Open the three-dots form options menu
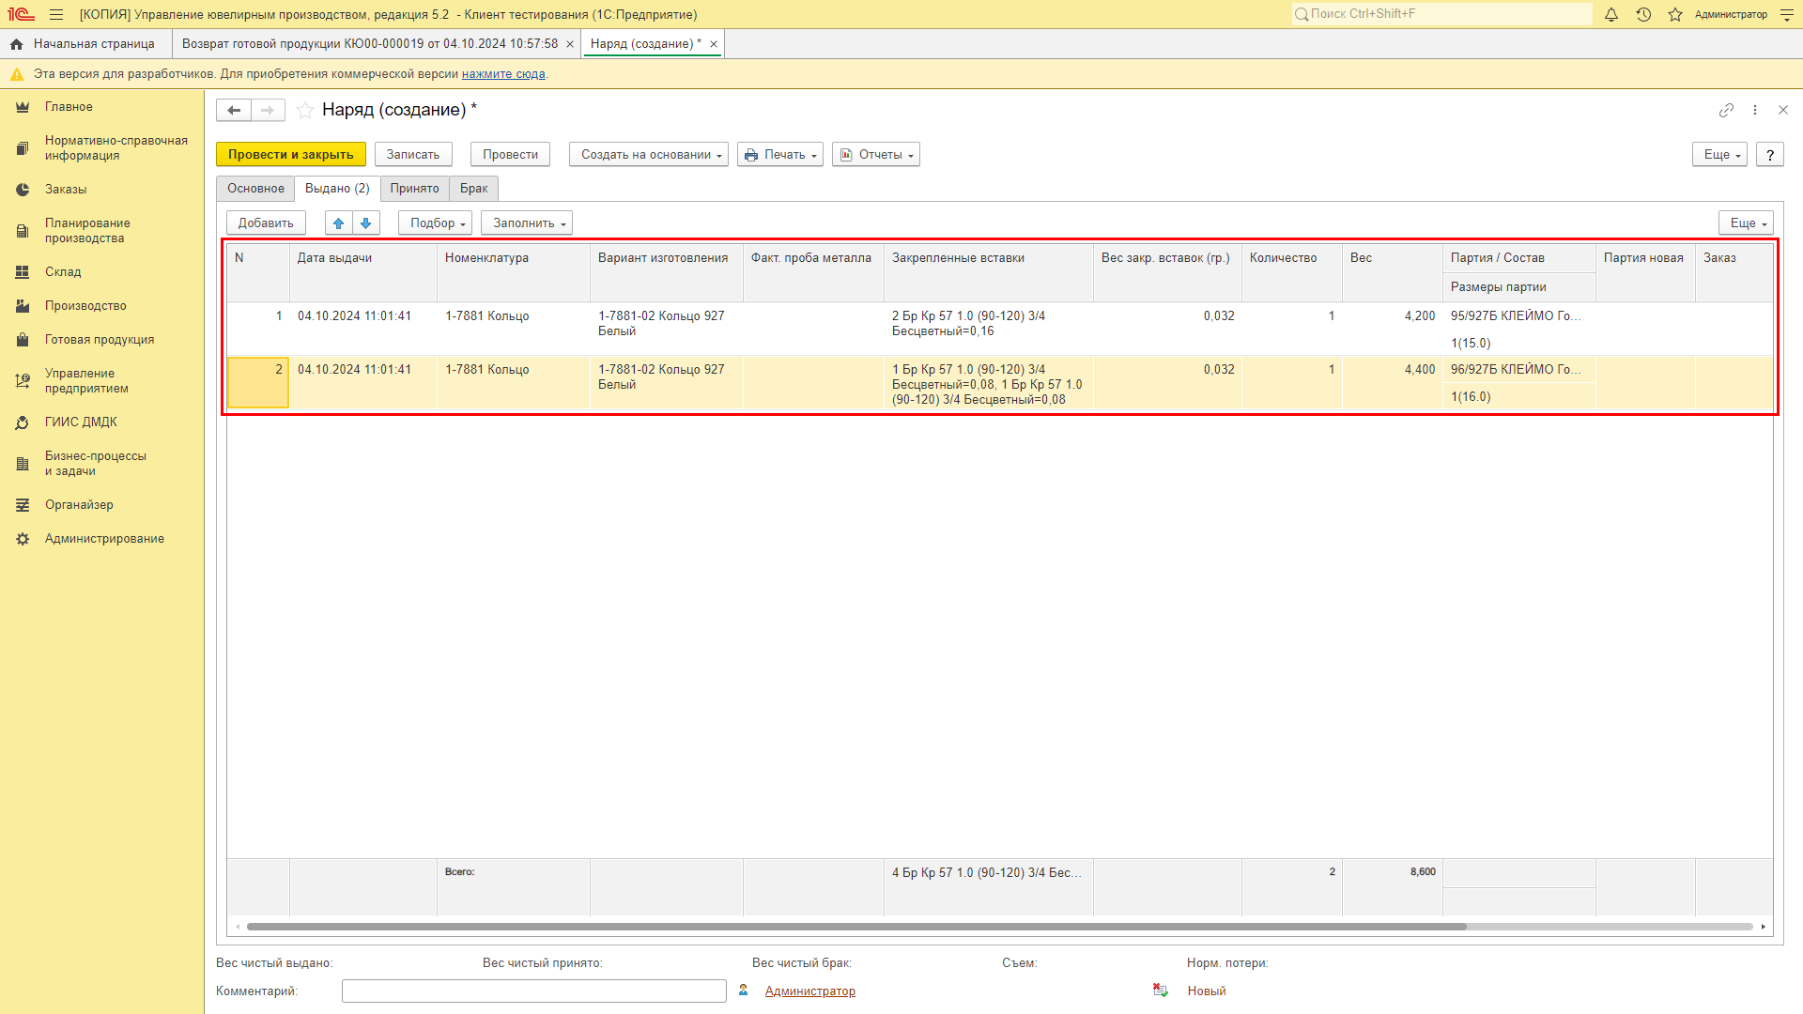 click(1755, 110)
